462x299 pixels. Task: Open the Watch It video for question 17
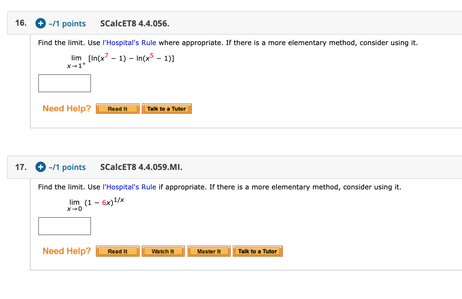(163, 251)
